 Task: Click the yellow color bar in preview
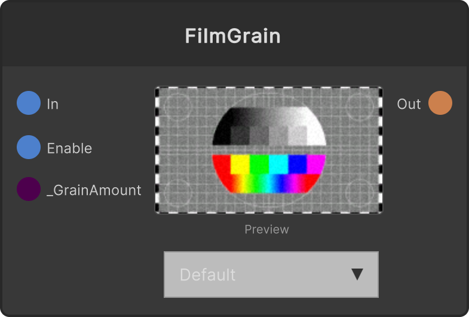pyautogui.click(x=240, y=164)
